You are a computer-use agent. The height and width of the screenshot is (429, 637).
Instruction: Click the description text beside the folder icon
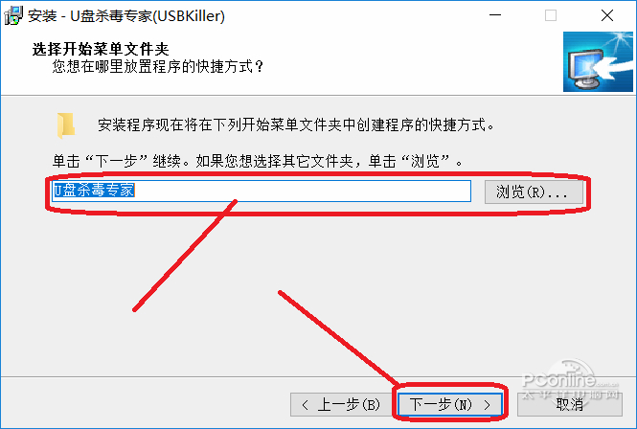pyautogui.click(x=296, y=125)
